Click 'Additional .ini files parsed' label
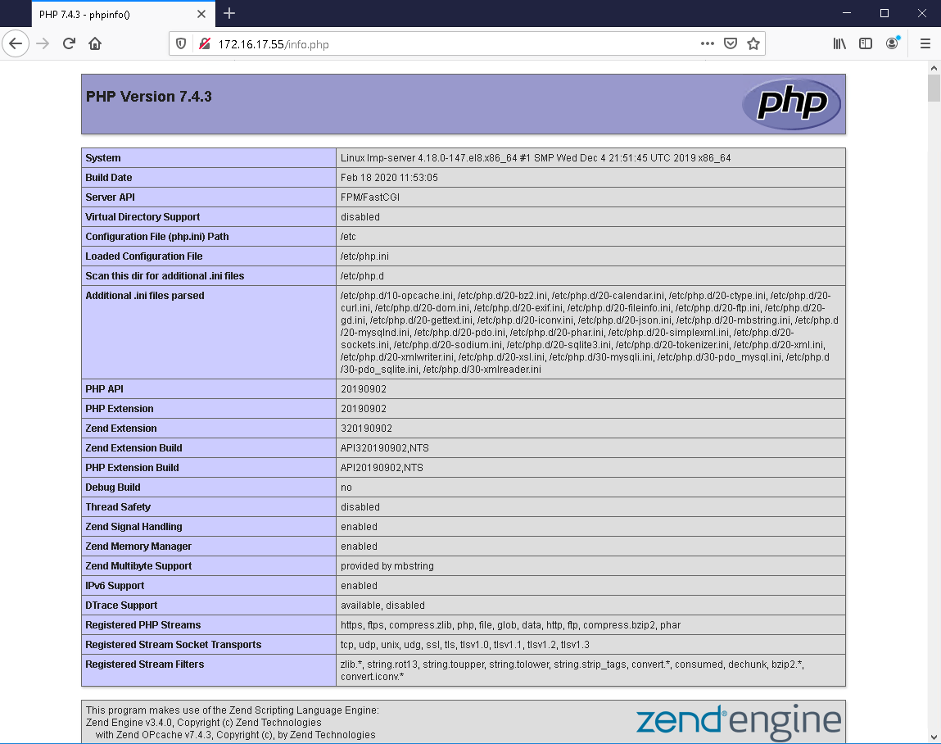This screenshot has height=744, width=941. [145, 296]
